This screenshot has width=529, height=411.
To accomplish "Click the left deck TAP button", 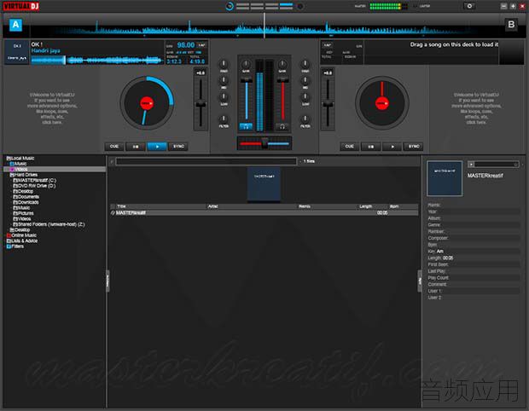I will (x=201, y=45).
